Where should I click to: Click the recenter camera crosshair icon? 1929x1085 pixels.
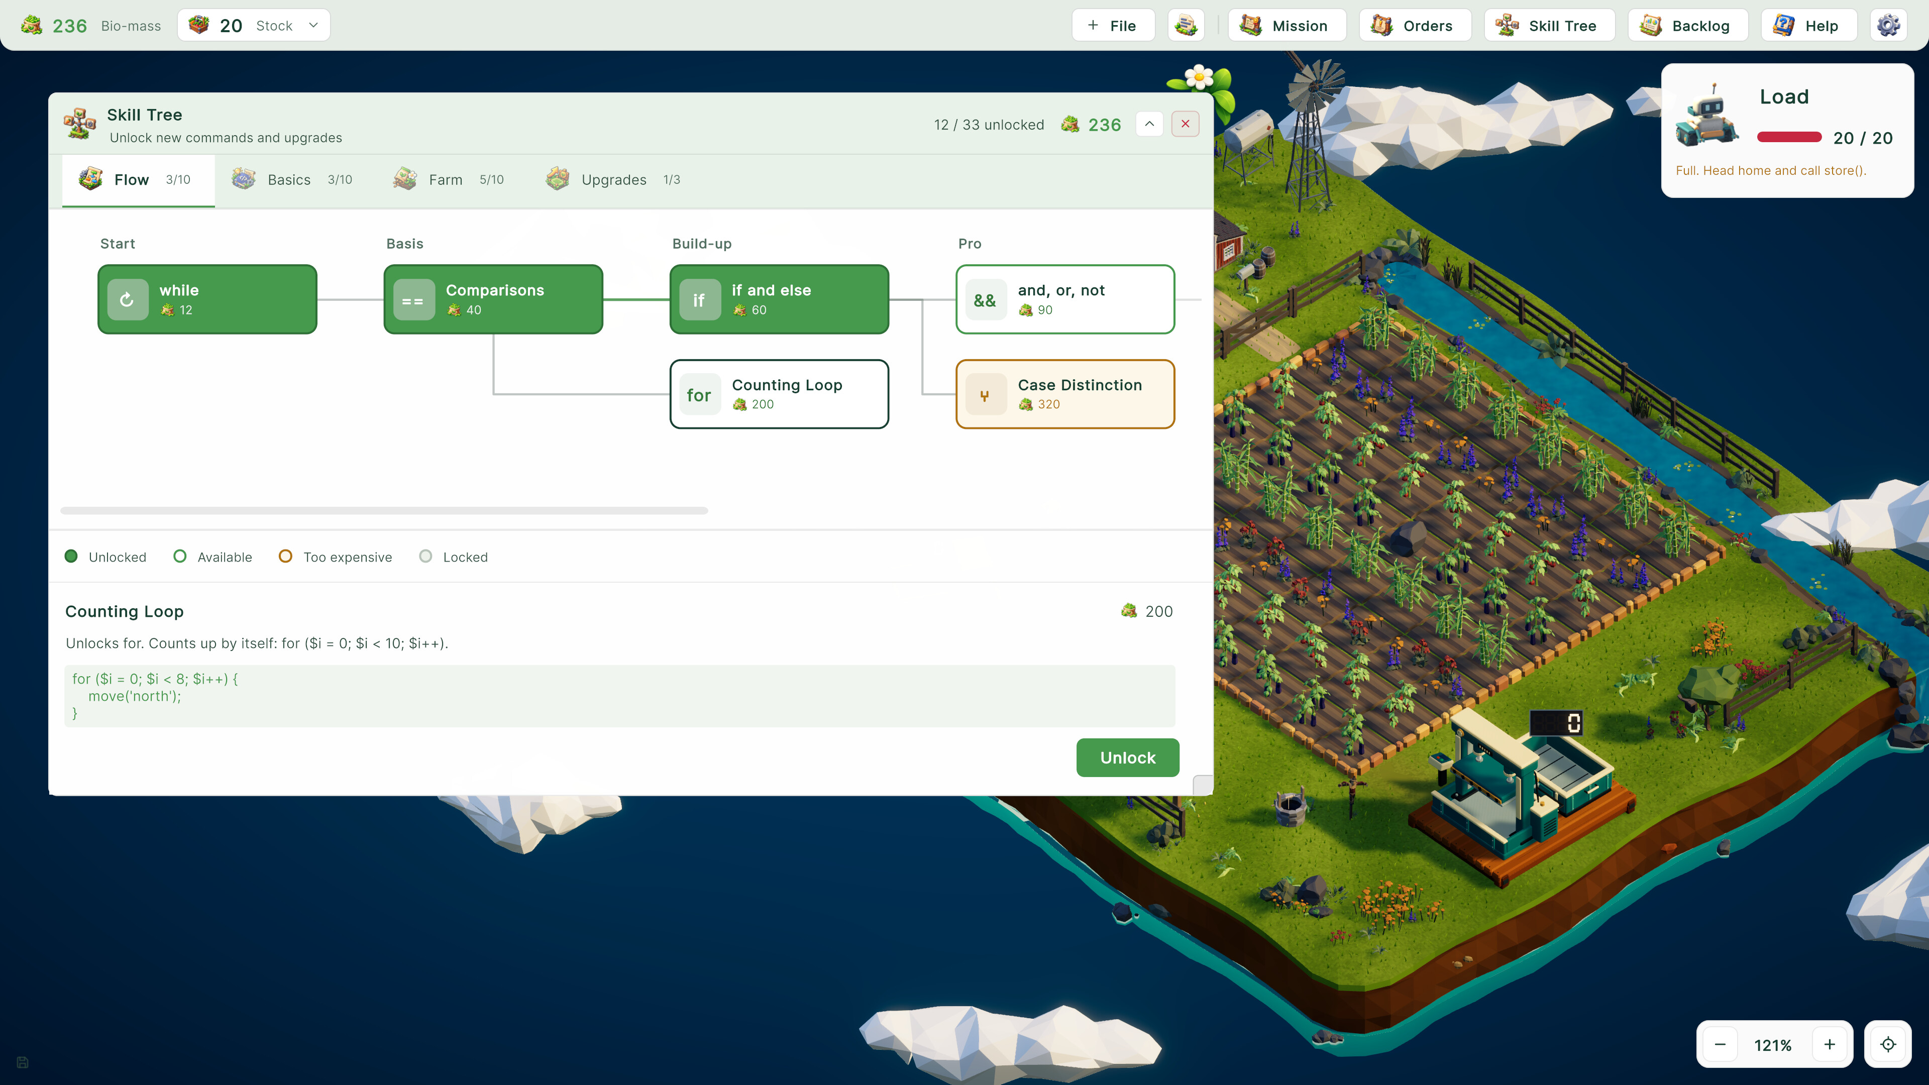pos(1888,1044)
